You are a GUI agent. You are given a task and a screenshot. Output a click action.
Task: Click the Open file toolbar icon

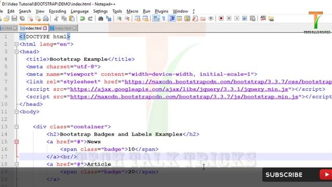point(7,19)
